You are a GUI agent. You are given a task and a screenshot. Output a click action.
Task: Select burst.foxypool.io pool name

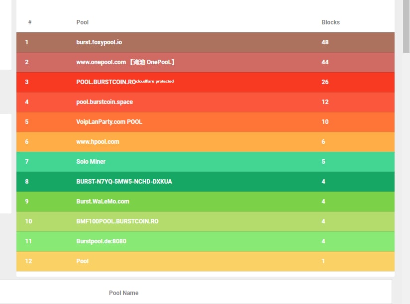tap(99, 42)
